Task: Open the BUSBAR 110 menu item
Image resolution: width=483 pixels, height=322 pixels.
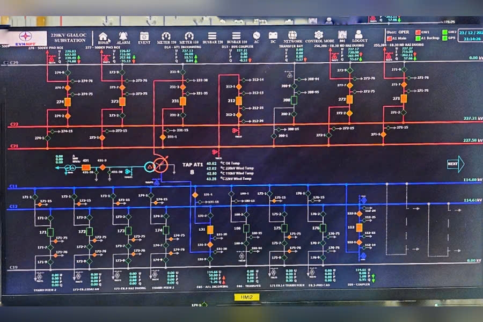Action: pyautogui.click(x=237, y=36)
